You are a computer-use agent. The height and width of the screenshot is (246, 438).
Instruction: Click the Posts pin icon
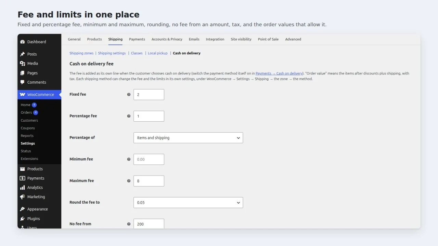tap(23, 54)
